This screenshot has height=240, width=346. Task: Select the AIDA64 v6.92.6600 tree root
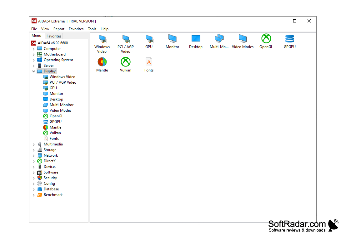tap(50, 43)
